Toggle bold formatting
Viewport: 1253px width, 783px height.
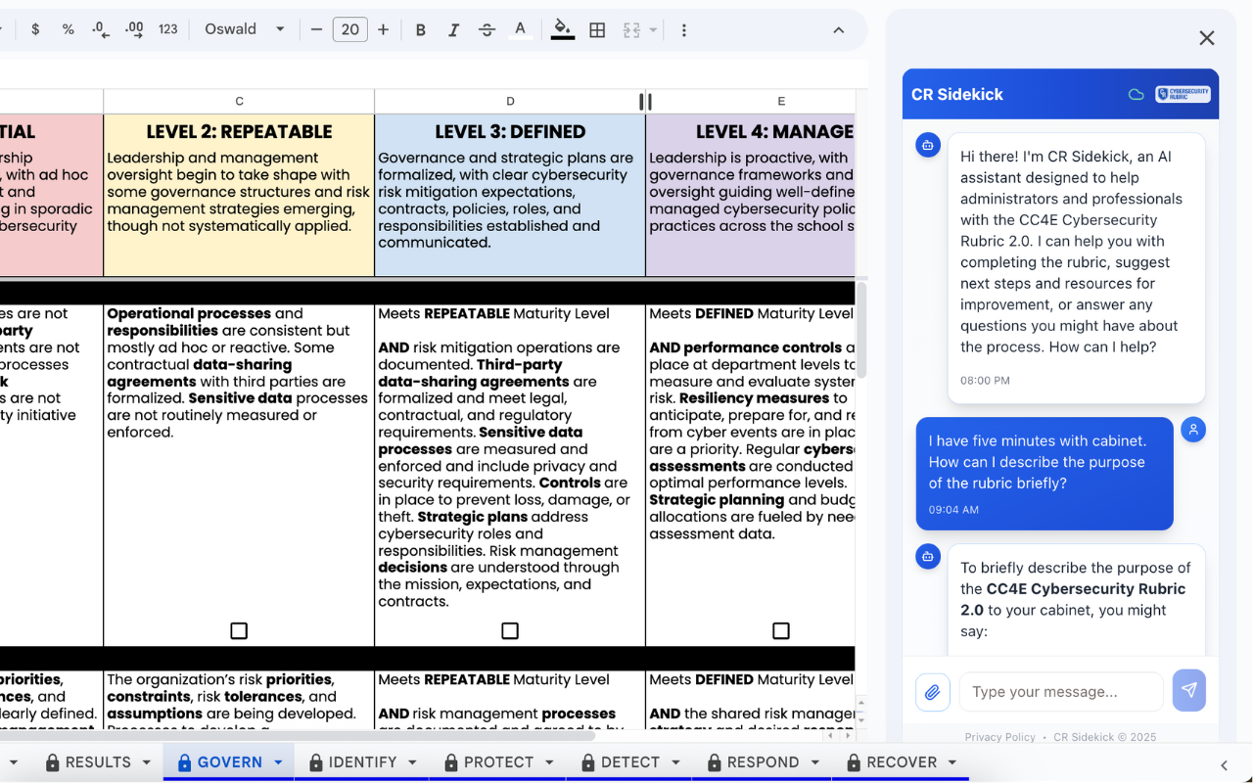pos(421,30)
